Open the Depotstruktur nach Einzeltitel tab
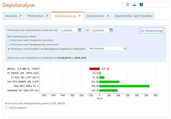171x119 pixels. pyautogui.click(x=134, y=16)
